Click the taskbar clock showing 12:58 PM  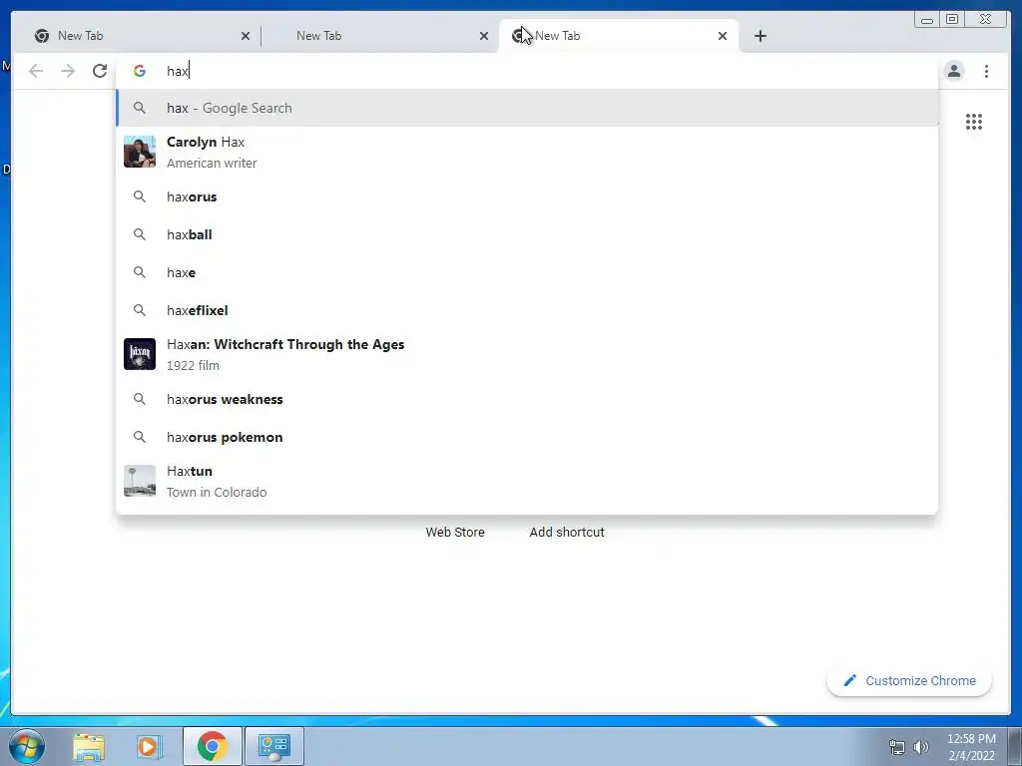(971, 747)
